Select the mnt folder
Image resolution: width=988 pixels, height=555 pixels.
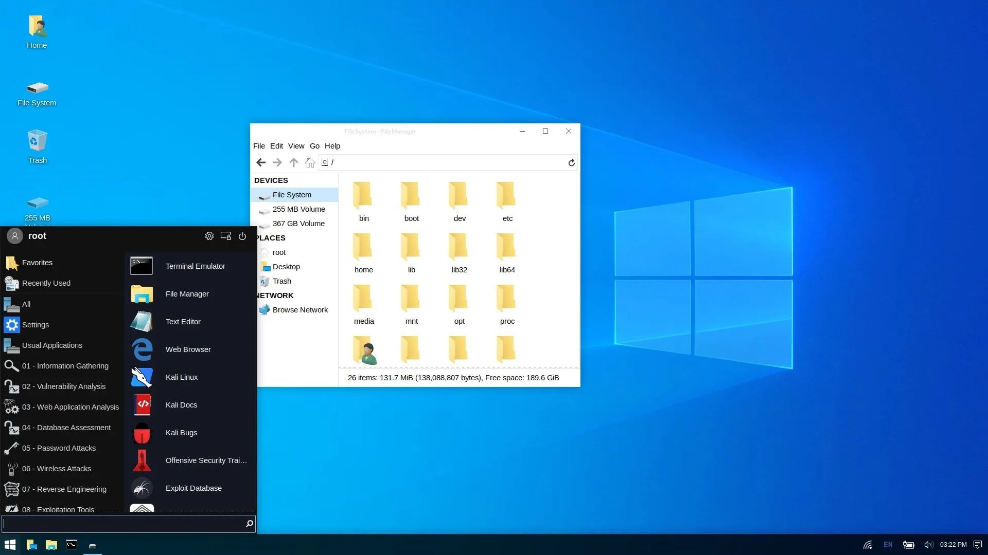[x=412, y=305]
